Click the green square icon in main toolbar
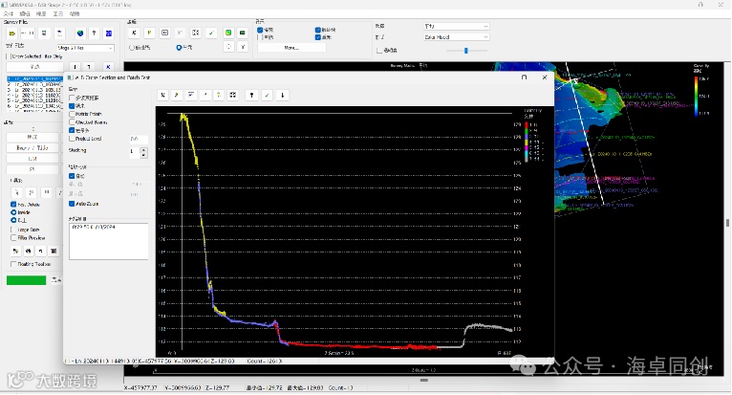Image resolution: width=732 pixels, height=395 pixels. tap(228, 33)
